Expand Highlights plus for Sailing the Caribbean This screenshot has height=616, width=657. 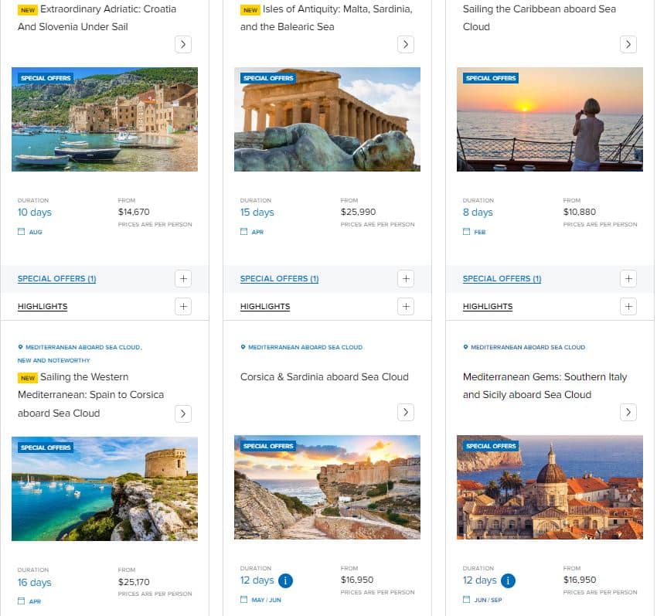point(628,306)
